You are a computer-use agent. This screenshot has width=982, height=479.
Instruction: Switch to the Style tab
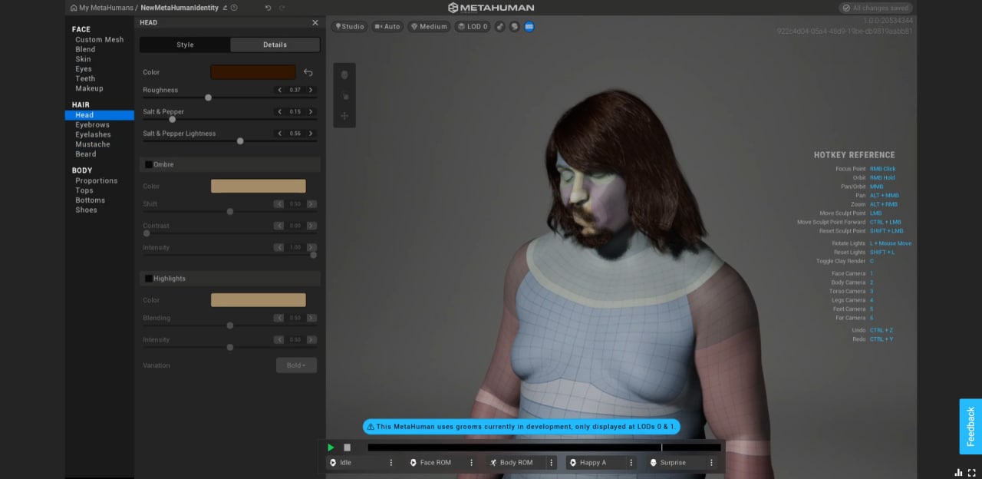[x=185, y=45]
